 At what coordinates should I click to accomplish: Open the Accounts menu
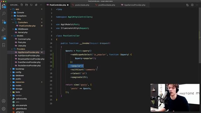(x=3, y=101)
